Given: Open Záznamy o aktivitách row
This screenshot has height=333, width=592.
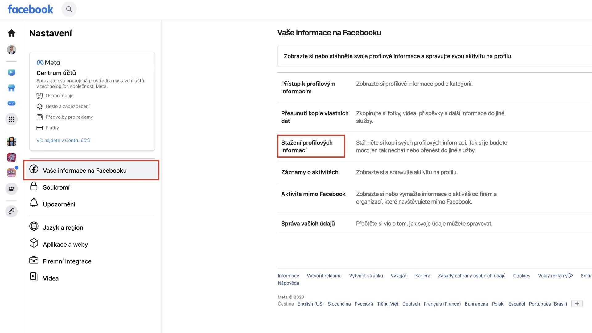Looking at the screenshot, I should click(435, 172).
